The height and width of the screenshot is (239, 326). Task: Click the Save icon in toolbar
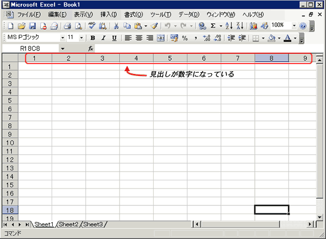(32, 26)
